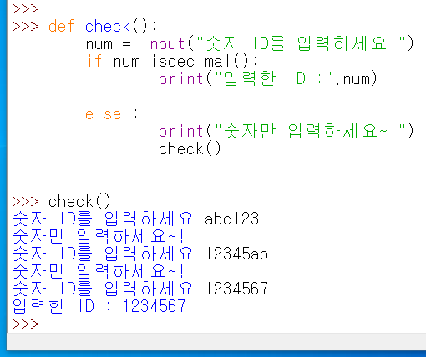Click the input line ending with 1234567
The width and height of the screenshot is (426, 357).
coord(140,289)
